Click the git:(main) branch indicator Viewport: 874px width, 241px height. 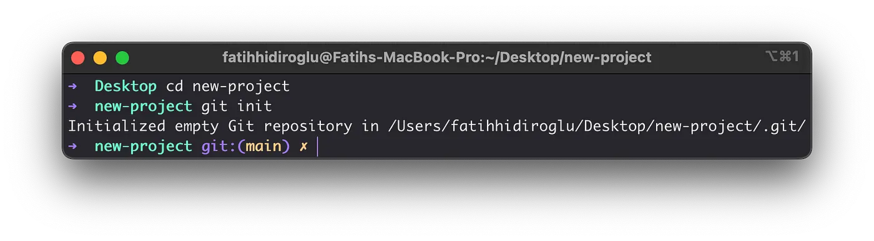[x=246, y=146]
